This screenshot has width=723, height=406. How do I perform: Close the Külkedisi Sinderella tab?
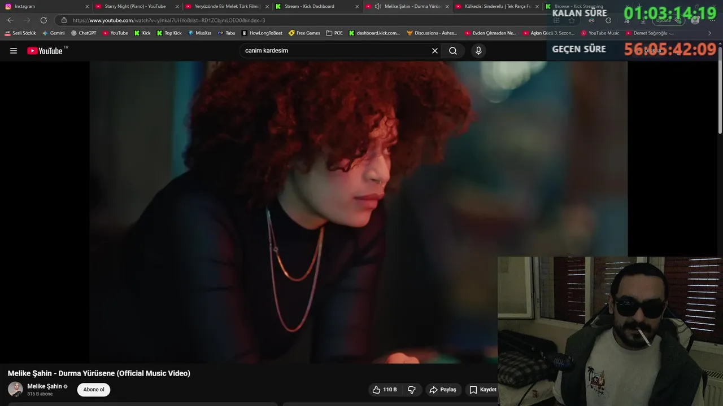(x=537, y=7)
